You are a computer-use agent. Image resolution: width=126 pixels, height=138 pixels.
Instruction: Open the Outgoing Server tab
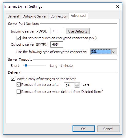(x=35, y=16)
